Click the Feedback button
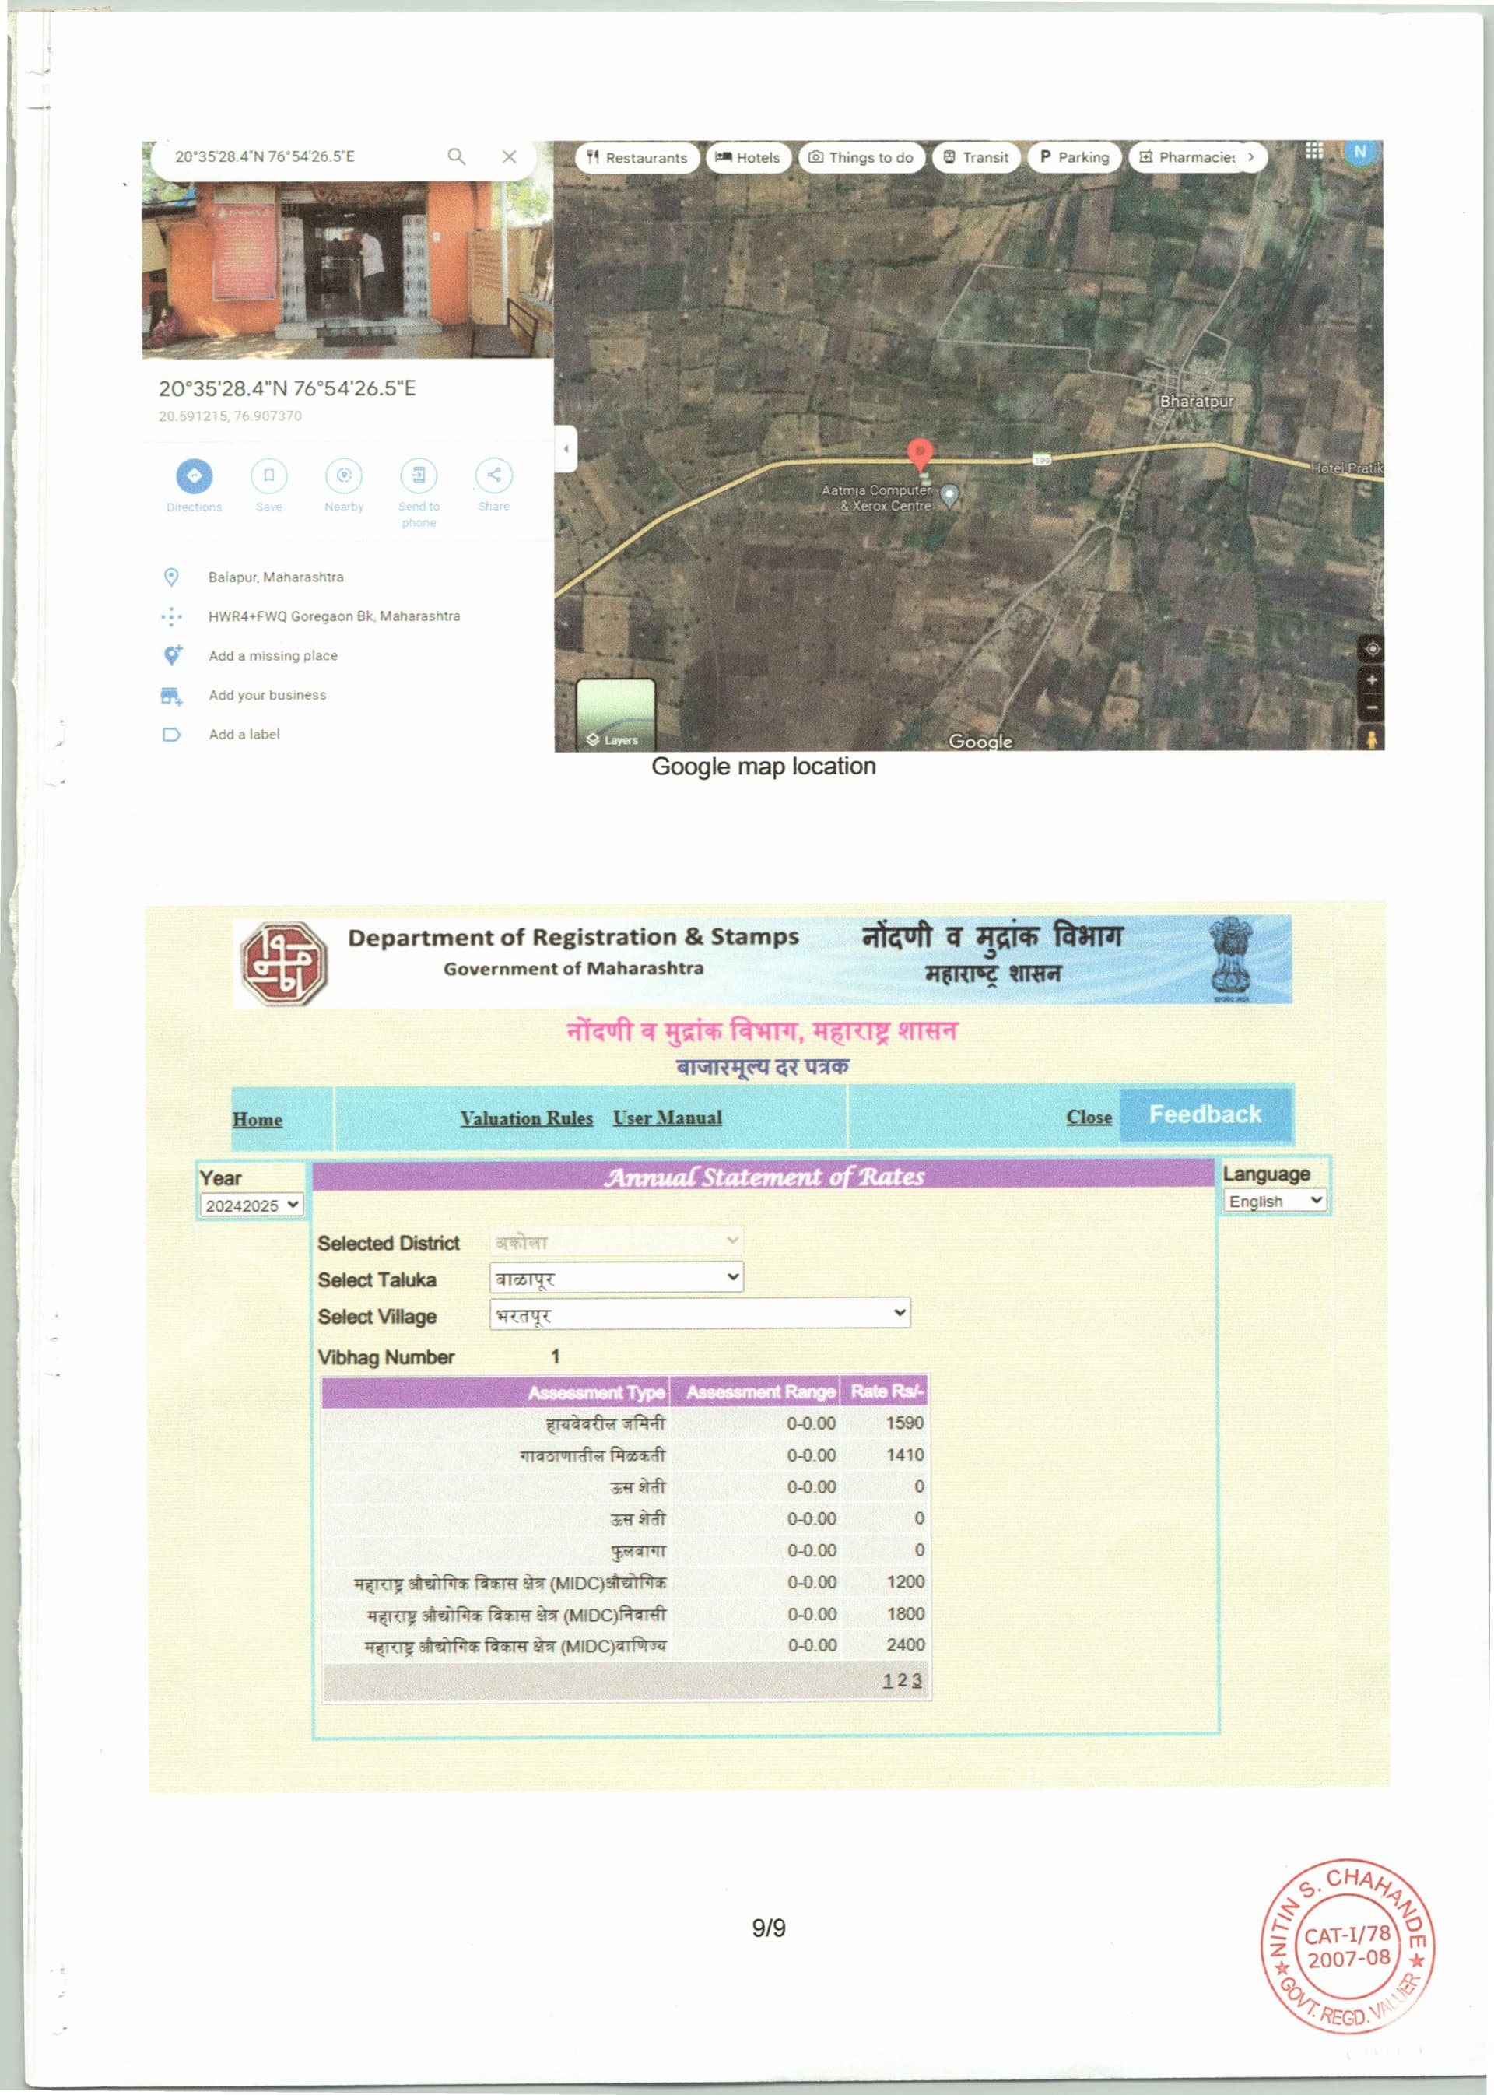Viewport: 1494px width, 2095px height. click(x=1205, y=1114)
